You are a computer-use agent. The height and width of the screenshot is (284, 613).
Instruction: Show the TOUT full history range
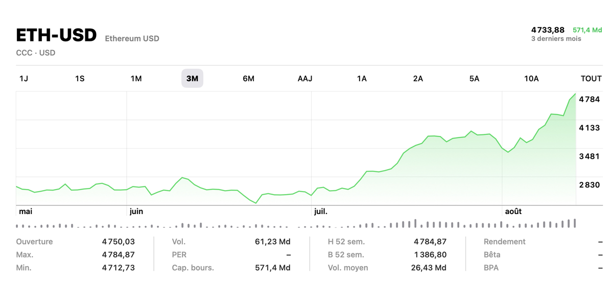[591, 79]
